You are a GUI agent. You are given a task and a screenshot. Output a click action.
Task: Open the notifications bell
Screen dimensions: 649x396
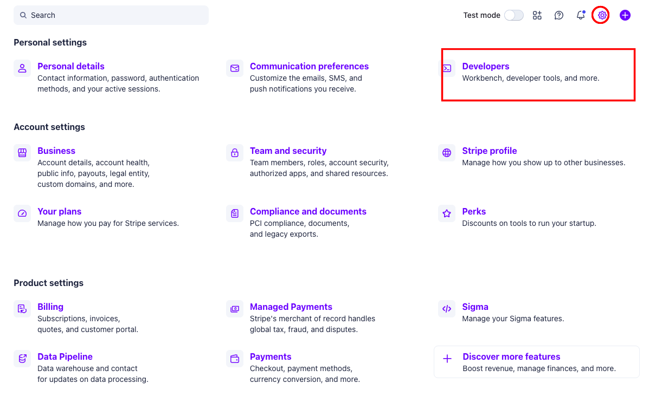coord(580,15)
